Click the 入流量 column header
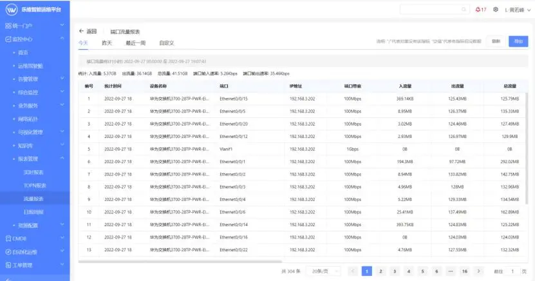 [x=405, y=86]
